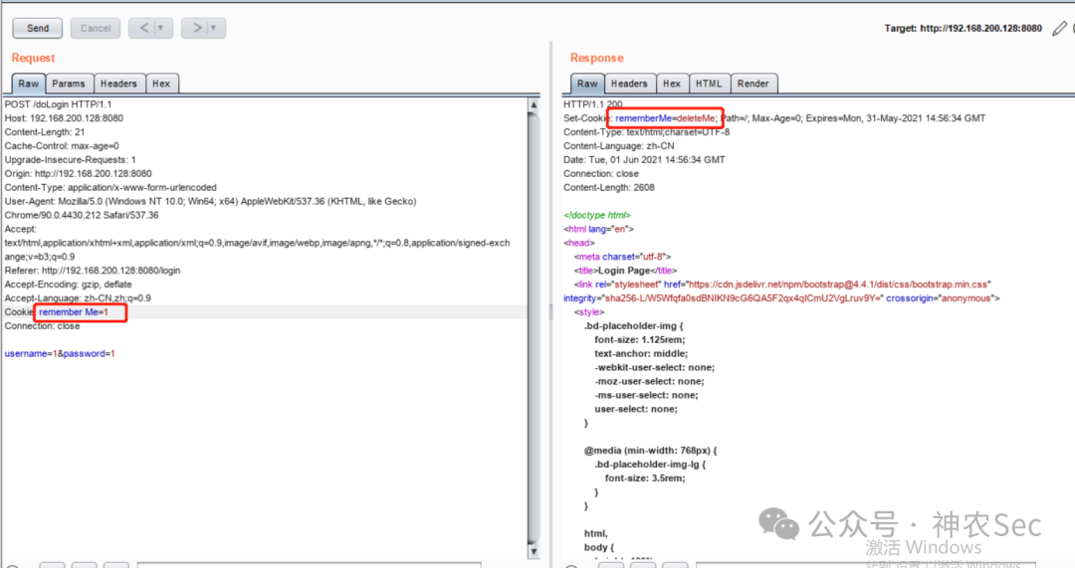Click the 'Connection: close' request line
The image size is (1075, 568).
point(42,326)
